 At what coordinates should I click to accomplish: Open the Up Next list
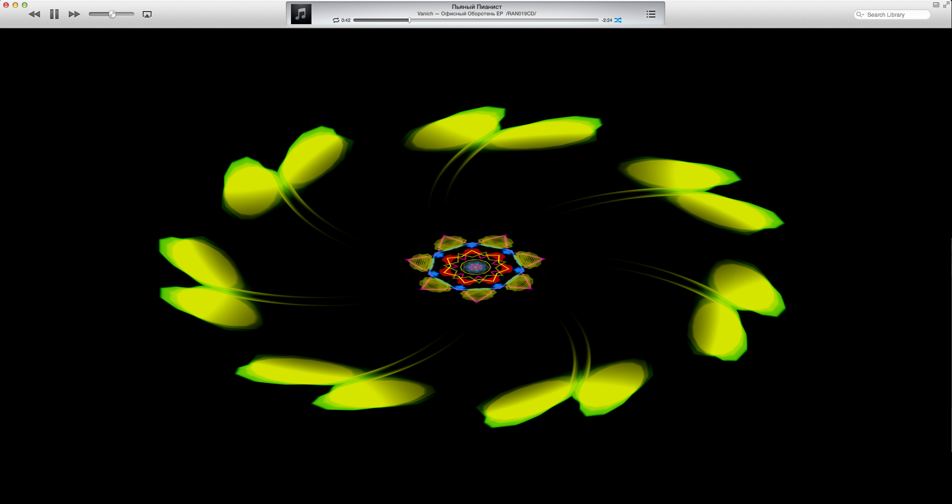tap(650, 14)
